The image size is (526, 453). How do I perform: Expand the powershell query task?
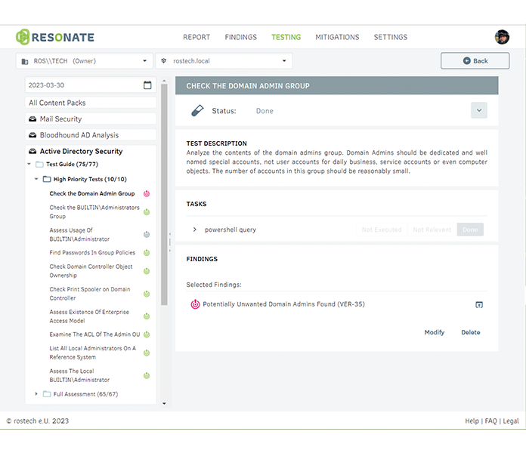pos(194,230)
